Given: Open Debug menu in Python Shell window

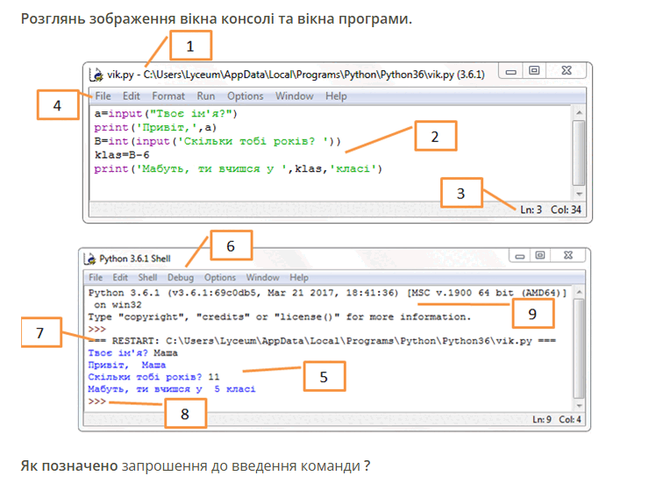Looking at the screenshot, I should click(x=181, y=278).
